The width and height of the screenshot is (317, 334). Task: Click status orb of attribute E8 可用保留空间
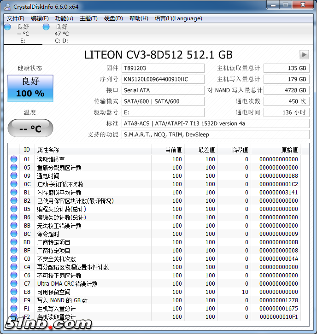tap(14, 292)
